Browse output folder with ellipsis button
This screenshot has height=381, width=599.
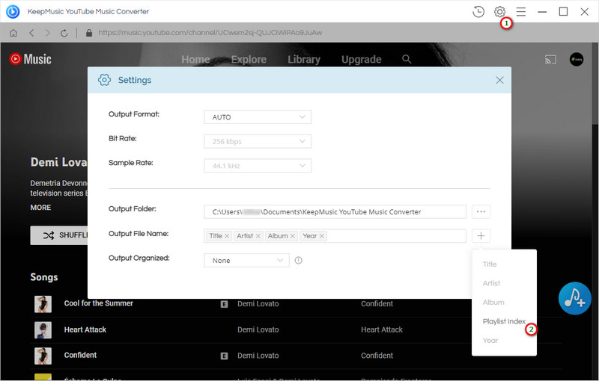point(481,211)
